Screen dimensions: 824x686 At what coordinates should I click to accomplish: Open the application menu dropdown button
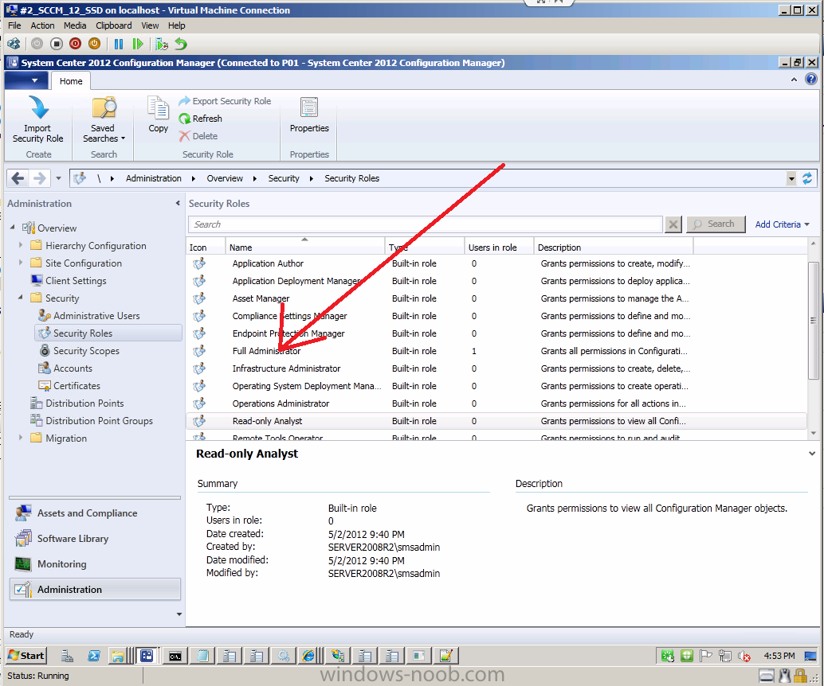[26, 81]
